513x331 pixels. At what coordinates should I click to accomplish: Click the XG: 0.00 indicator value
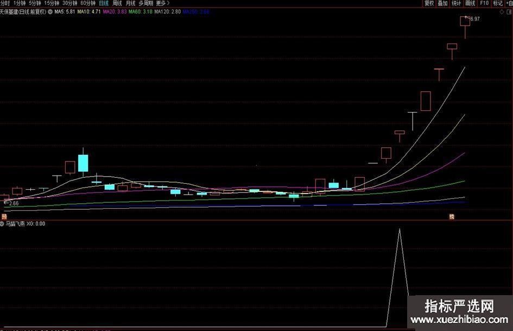36,224
